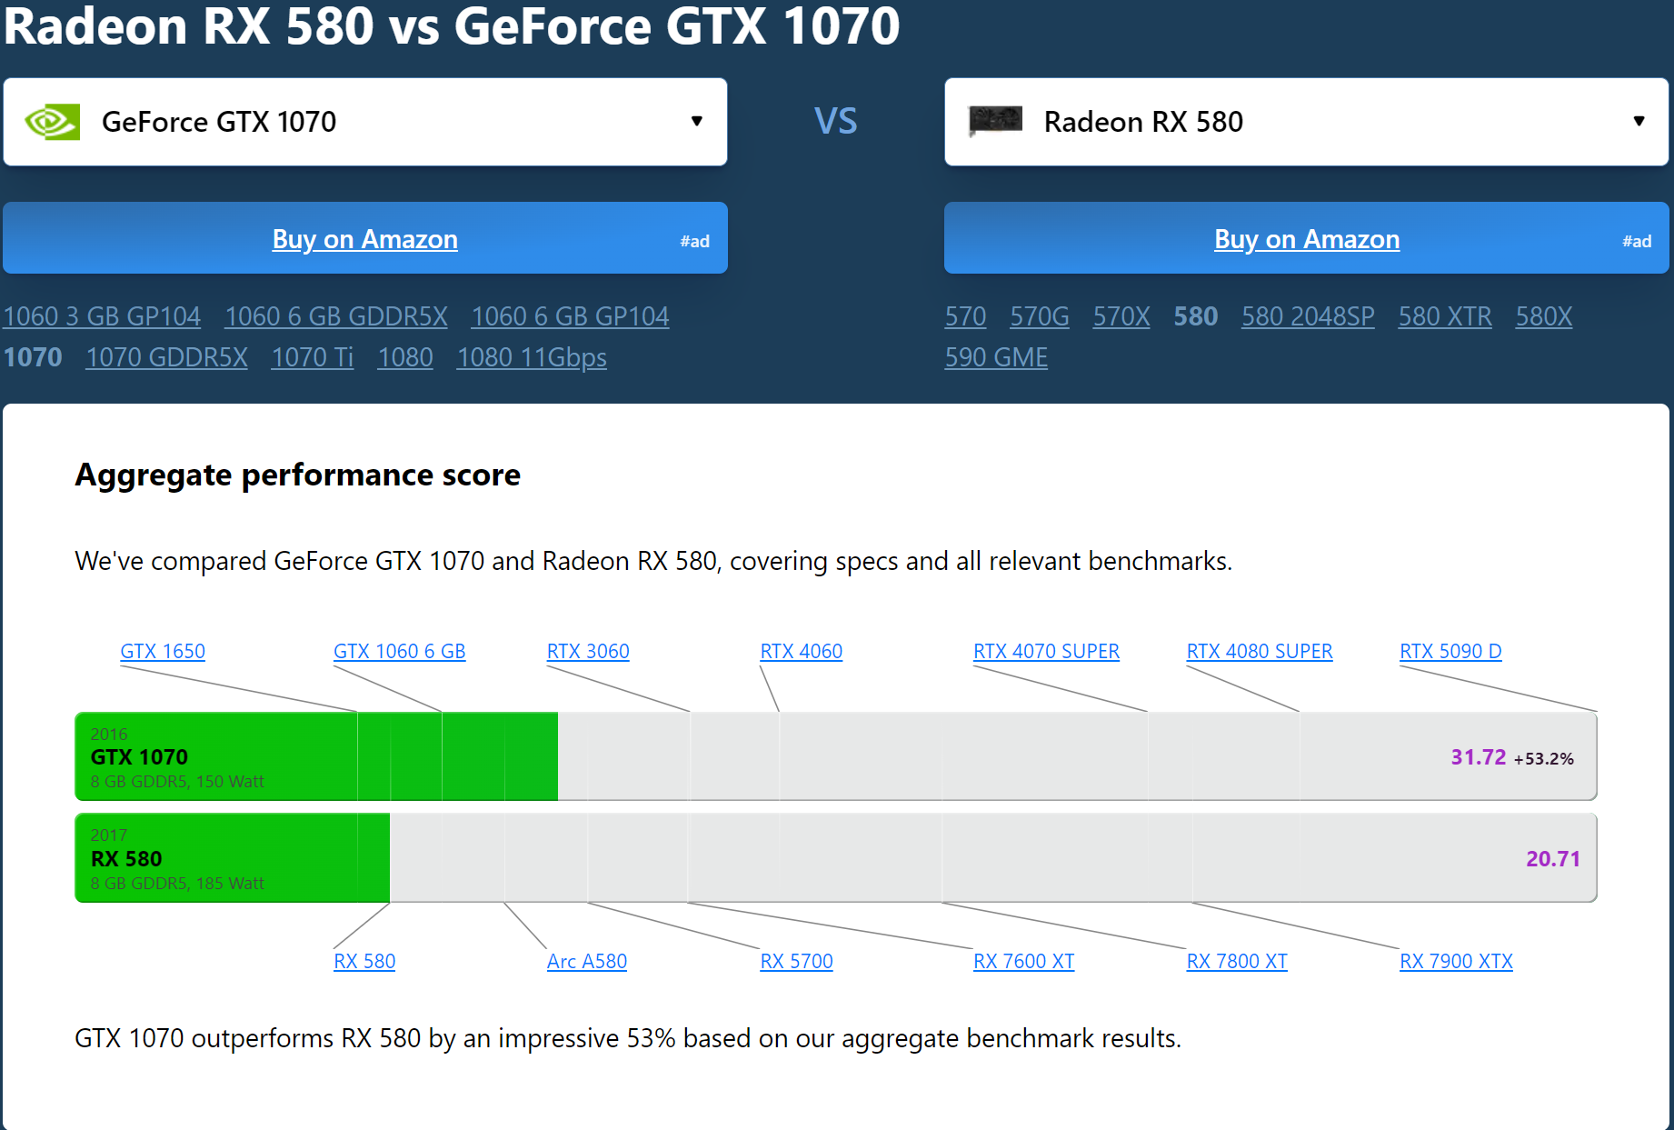
Task: Open the 580X link
Action: coord(1544,316)
